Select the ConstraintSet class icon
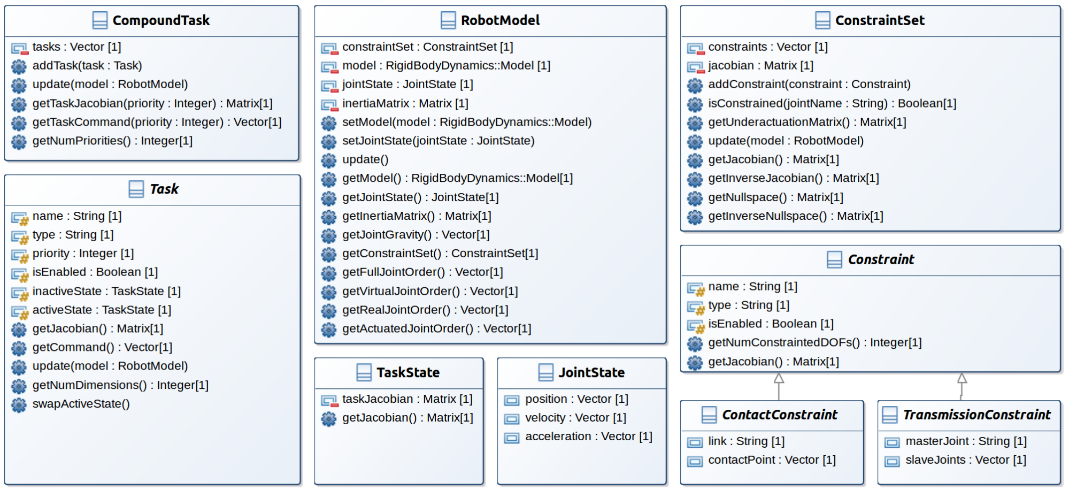This screenshot has width=1069, height=490. pyautogui.click(x=822, y=20)
